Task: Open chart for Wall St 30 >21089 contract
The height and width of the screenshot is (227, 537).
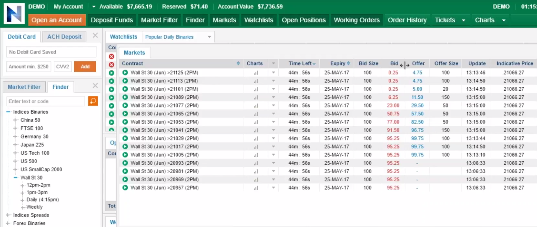Action: 256,97
